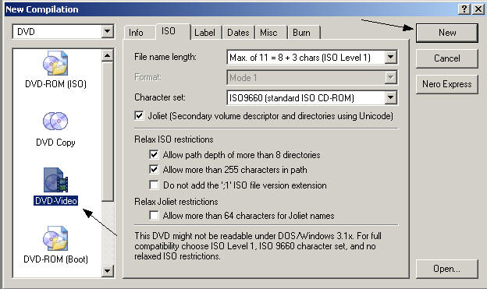This screenshot has height=289, width=487.
Task: Click the DVD-ROM (Boot) label text
Action: [55, 259]
